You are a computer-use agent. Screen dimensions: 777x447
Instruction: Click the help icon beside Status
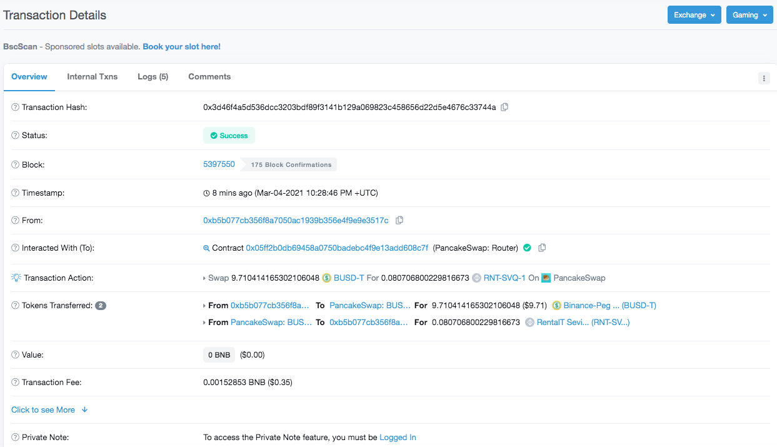(15, 135)
